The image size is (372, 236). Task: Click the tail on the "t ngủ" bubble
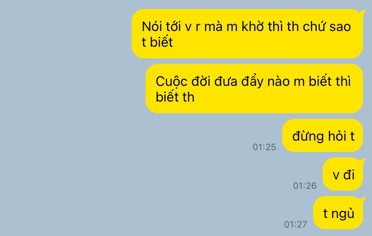click(362, 200)
